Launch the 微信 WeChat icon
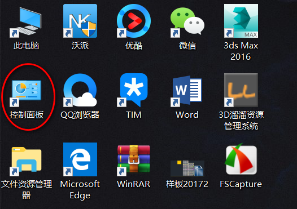Image resolution: width=297 pixels, height=209 pixels. [x=187, y=22]
